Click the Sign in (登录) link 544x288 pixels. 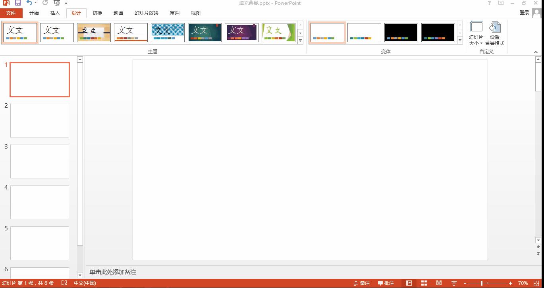(x=525, y=13)
